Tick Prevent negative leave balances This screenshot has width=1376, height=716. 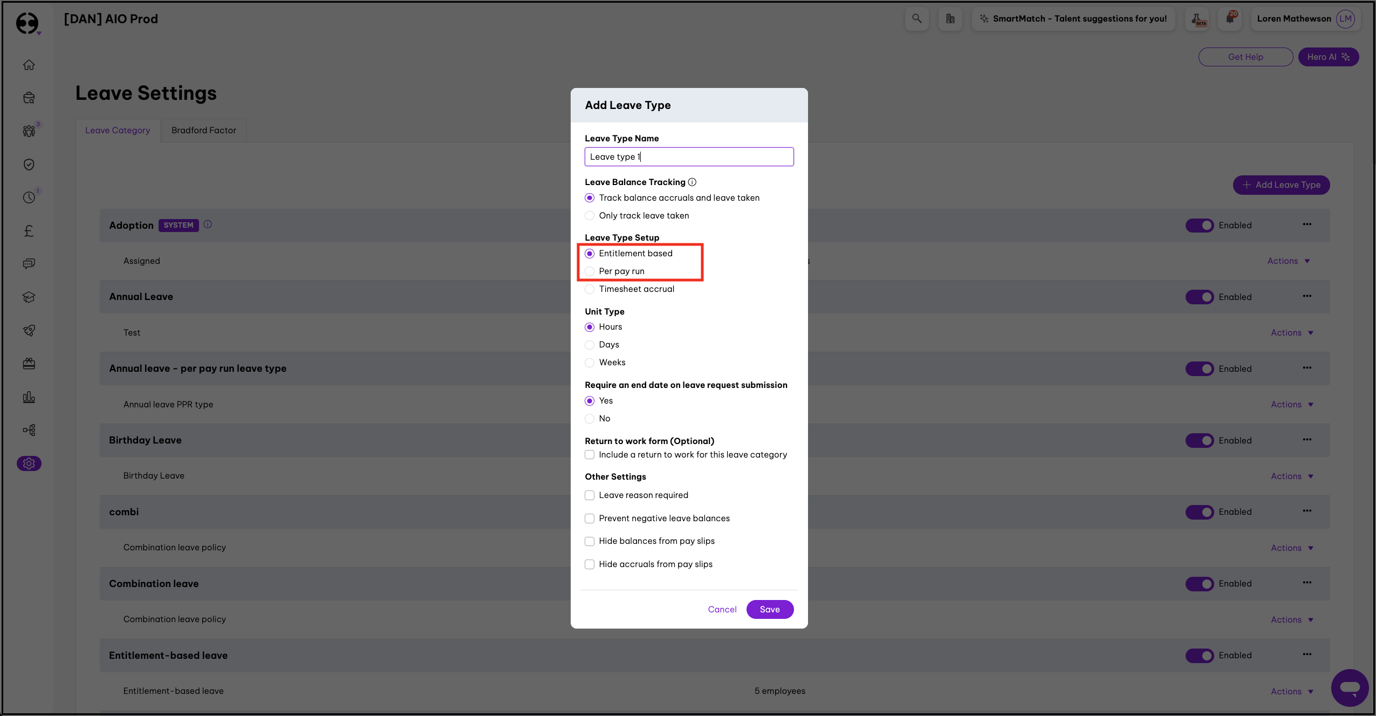pos(590,519)
